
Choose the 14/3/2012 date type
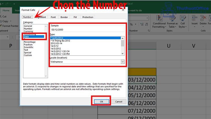tap(85, 49)
